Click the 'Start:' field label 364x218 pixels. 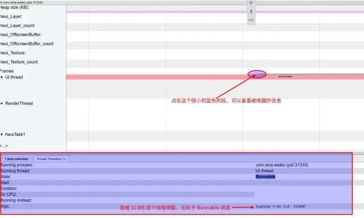pyautogui.click(x=5, y=183)
